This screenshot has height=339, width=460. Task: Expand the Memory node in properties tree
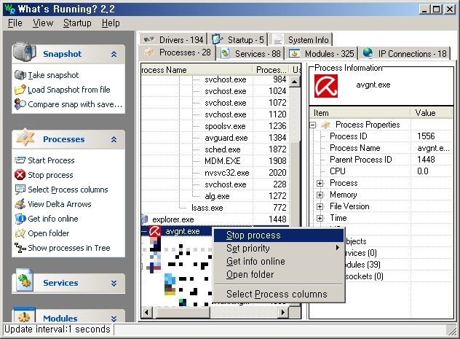320,195
